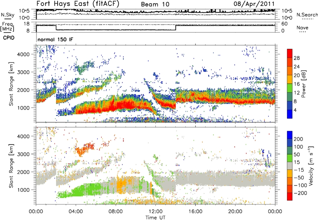Image resolution: width=318 pixels, height=220 pixels.
Task: Click the '20:00' time axis label
Action: (x=235, y=212)
